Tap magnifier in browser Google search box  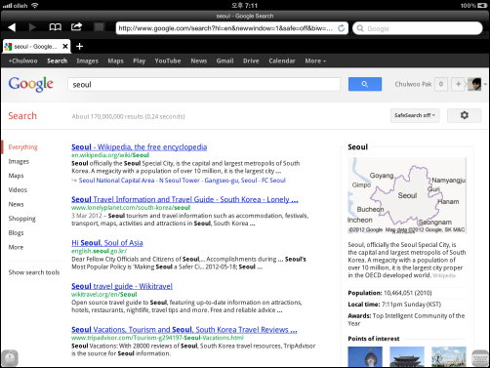coord(360,28)
